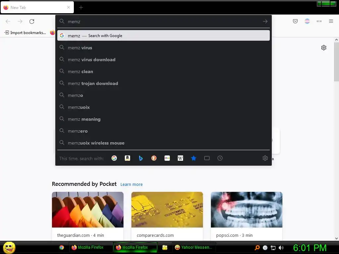Choose the 'memz meaning' suggestion
Image resolution: width=339 pixels, height=254 pixels.
[x=164, y=119]
